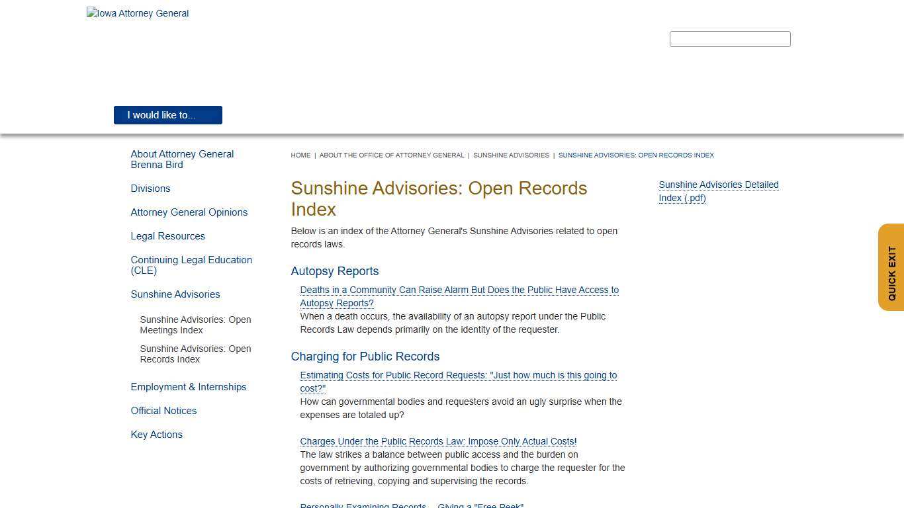Select Divisions in the sidebar
The image size is (904, 508).
pos(150,189)
